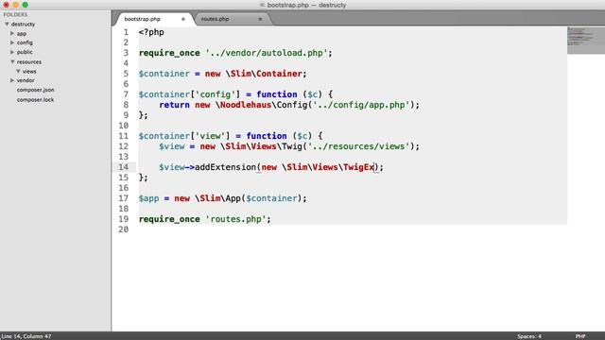
Task: Click 'routes.php' string on line 19
Action: (235, 219)
